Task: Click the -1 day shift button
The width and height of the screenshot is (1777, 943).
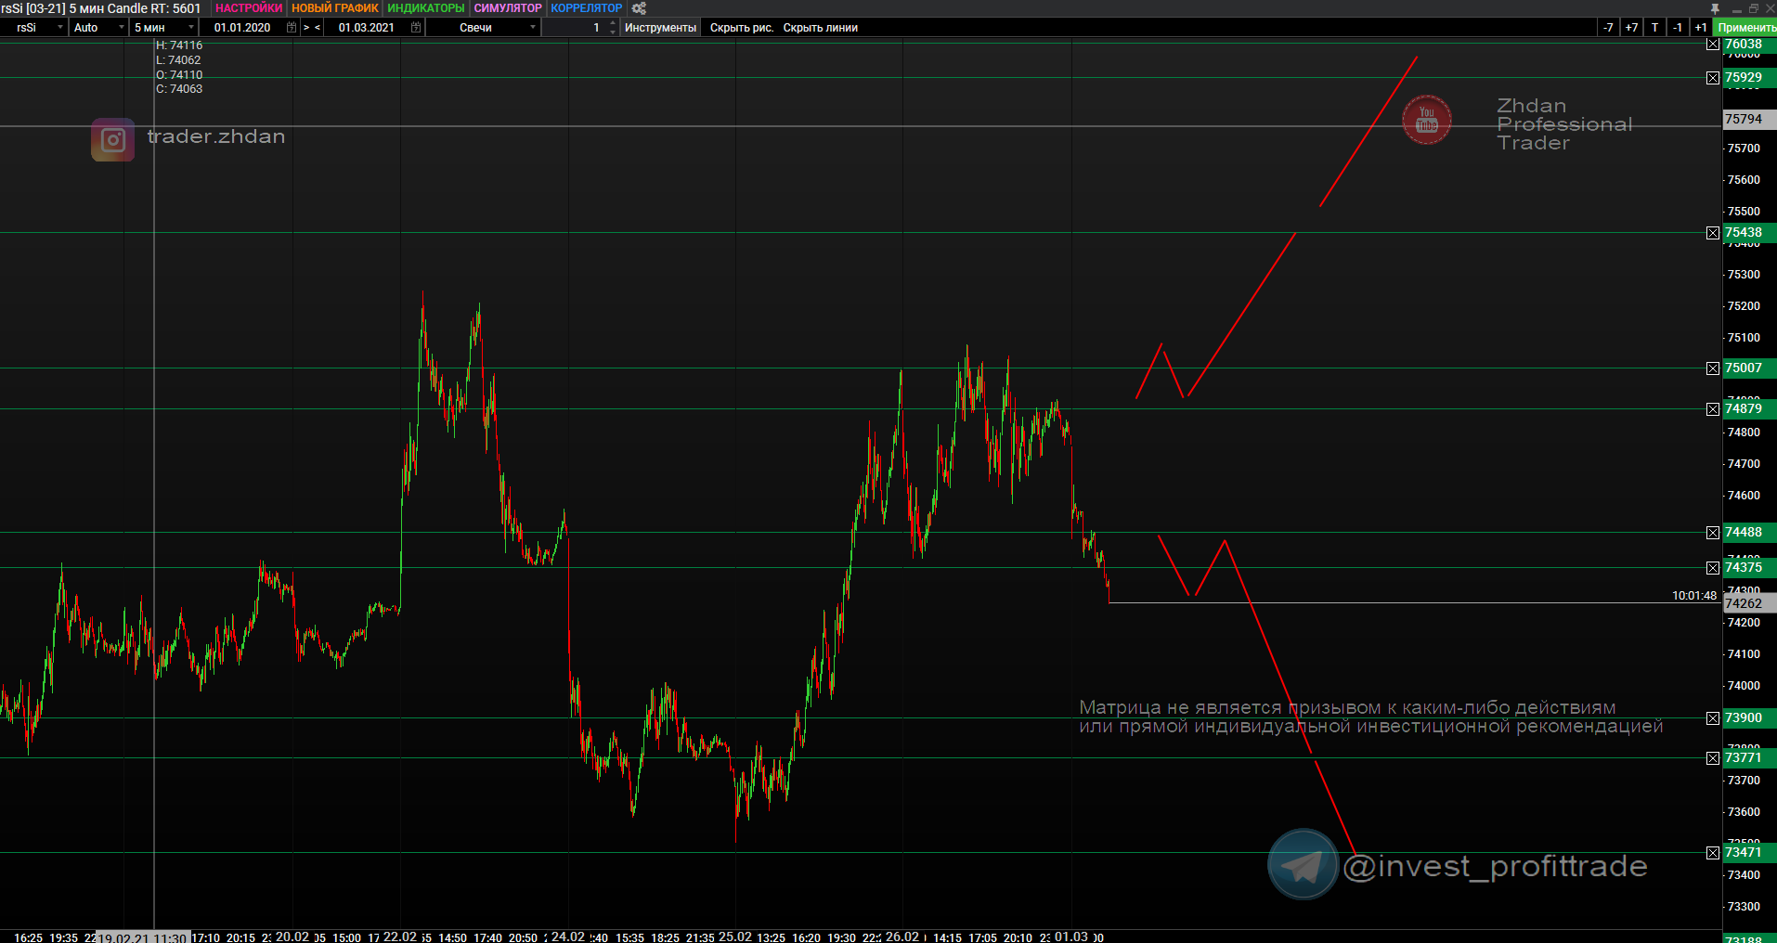Action: click(1678, 28)
